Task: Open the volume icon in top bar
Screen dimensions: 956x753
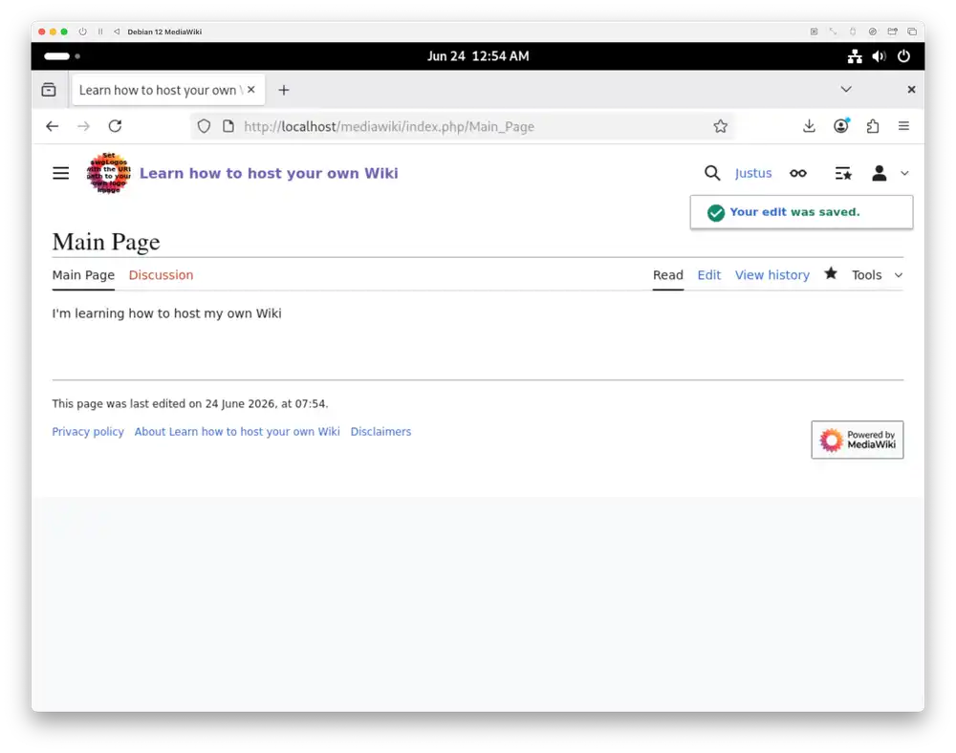Action: pyautogui.click(x=880, y=56)
